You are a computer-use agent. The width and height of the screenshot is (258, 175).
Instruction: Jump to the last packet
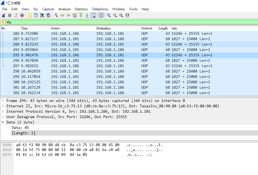pyautogui.click(x=87, y=15)
